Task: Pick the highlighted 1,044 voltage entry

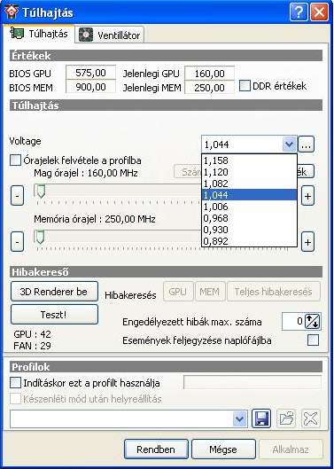Action: coord(249,195)
